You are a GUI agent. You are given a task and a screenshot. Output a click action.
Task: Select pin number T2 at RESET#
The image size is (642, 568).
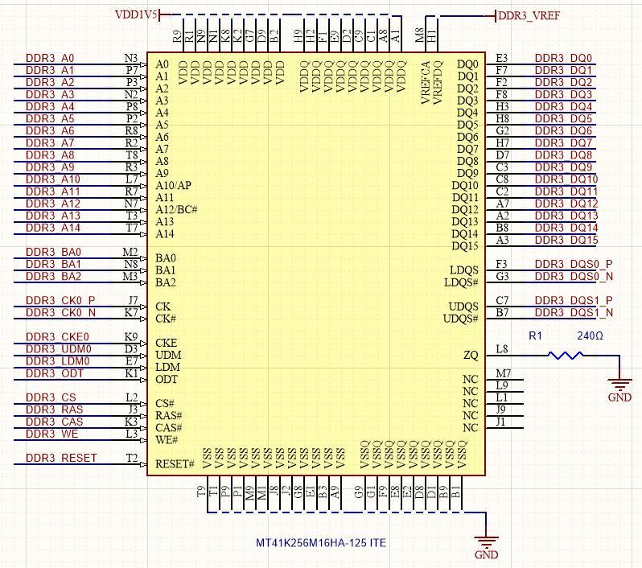131,458
